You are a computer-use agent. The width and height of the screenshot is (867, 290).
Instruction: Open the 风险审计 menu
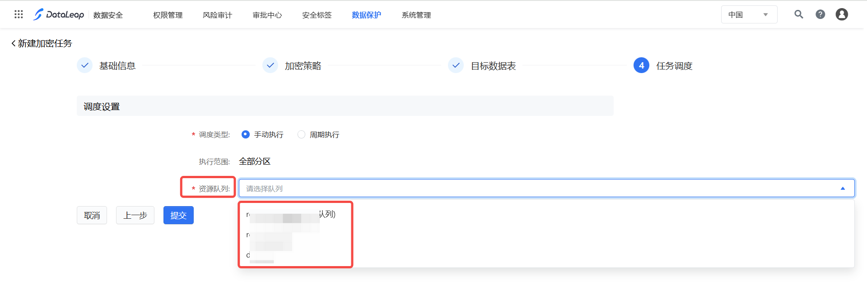coord(218,15)
